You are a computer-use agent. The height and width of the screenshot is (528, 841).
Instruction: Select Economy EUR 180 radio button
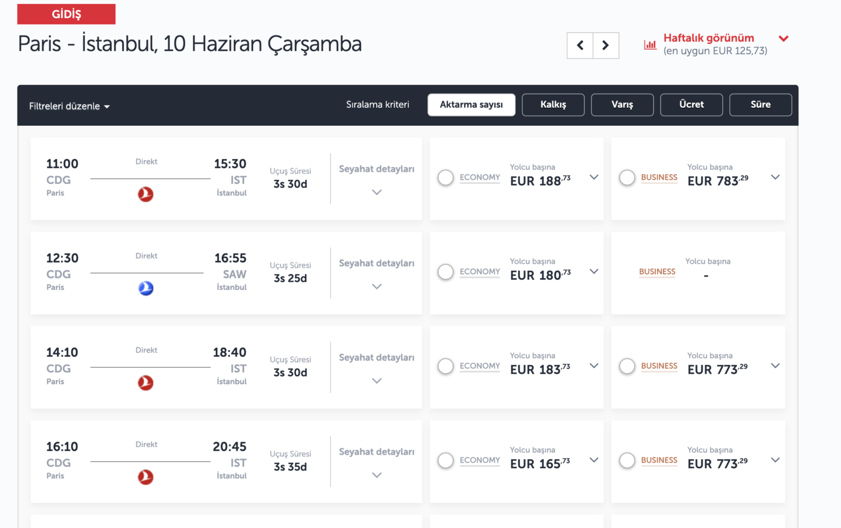[x=446, y=272]
